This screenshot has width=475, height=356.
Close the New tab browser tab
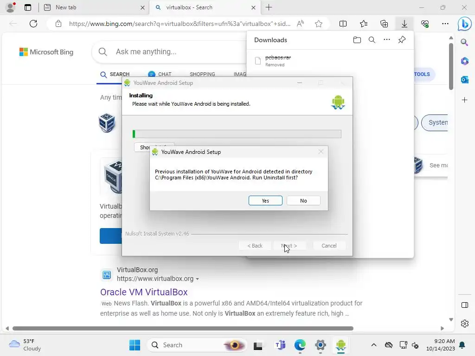coord(142,7)
